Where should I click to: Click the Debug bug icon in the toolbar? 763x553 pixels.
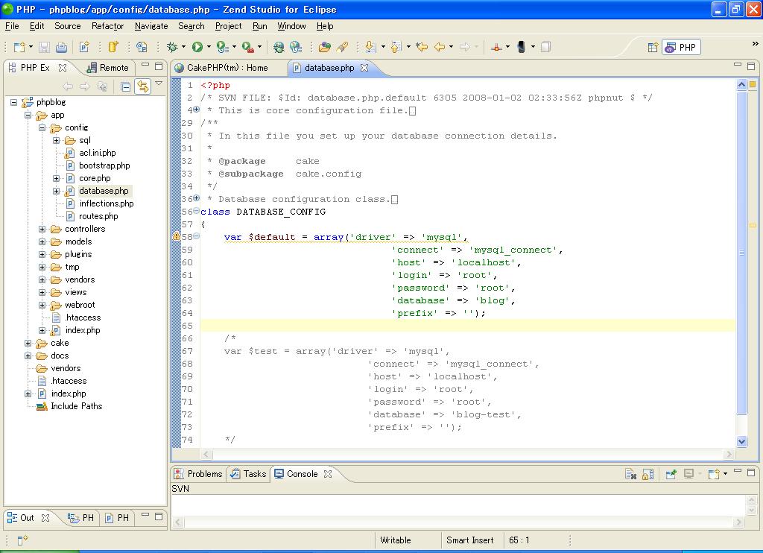click(x=172, y=47)
